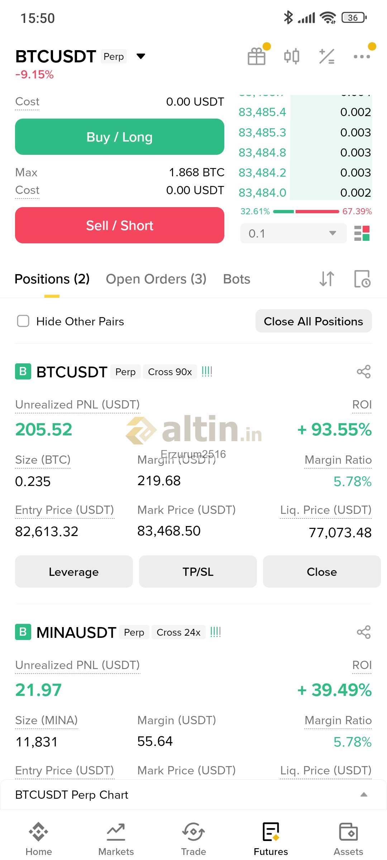Tap the 83,485.4 order book price
Viewport: 387px width, 860px height.
[262, 112]
